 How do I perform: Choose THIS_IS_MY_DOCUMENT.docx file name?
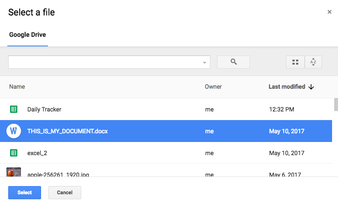68,131
